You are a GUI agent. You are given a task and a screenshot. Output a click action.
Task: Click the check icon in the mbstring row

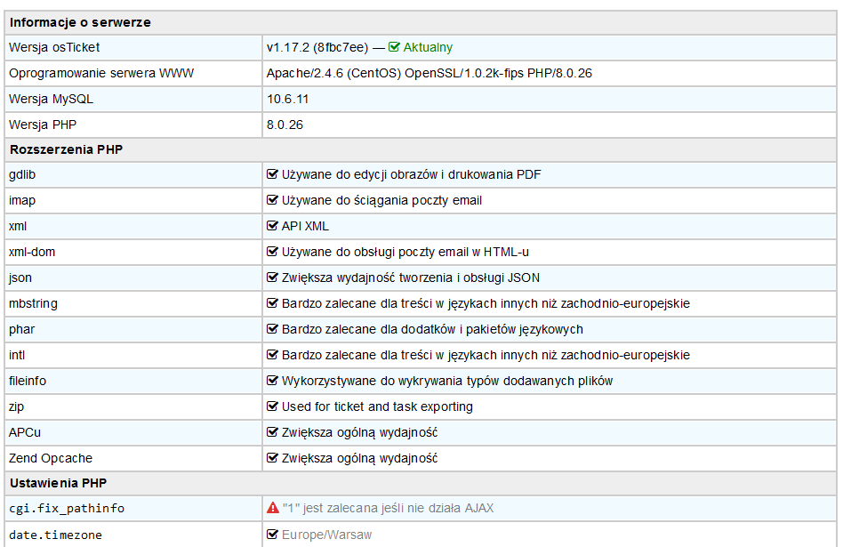coord(273,303)
